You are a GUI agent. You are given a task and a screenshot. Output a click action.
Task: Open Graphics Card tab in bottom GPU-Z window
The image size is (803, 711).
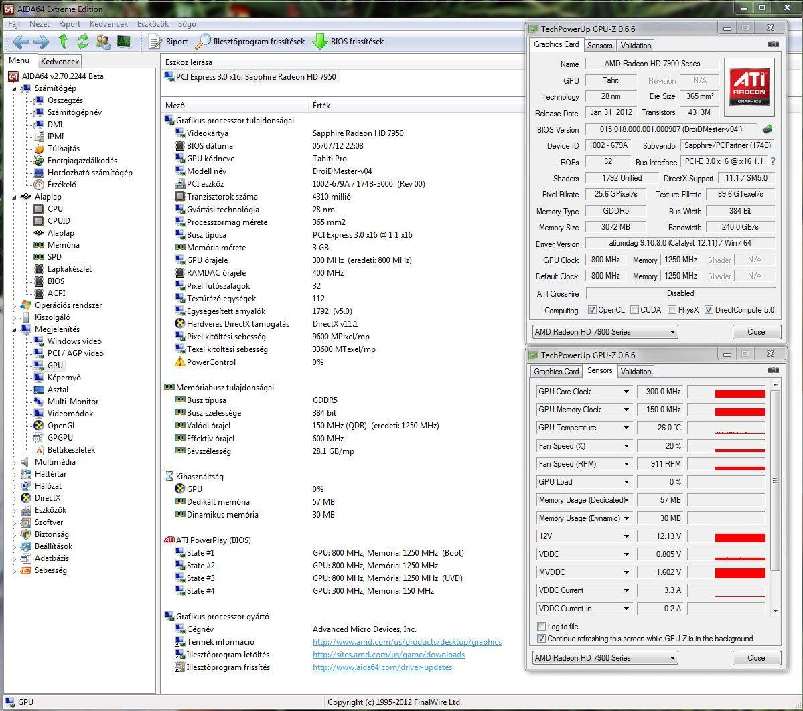coord(556,371)
